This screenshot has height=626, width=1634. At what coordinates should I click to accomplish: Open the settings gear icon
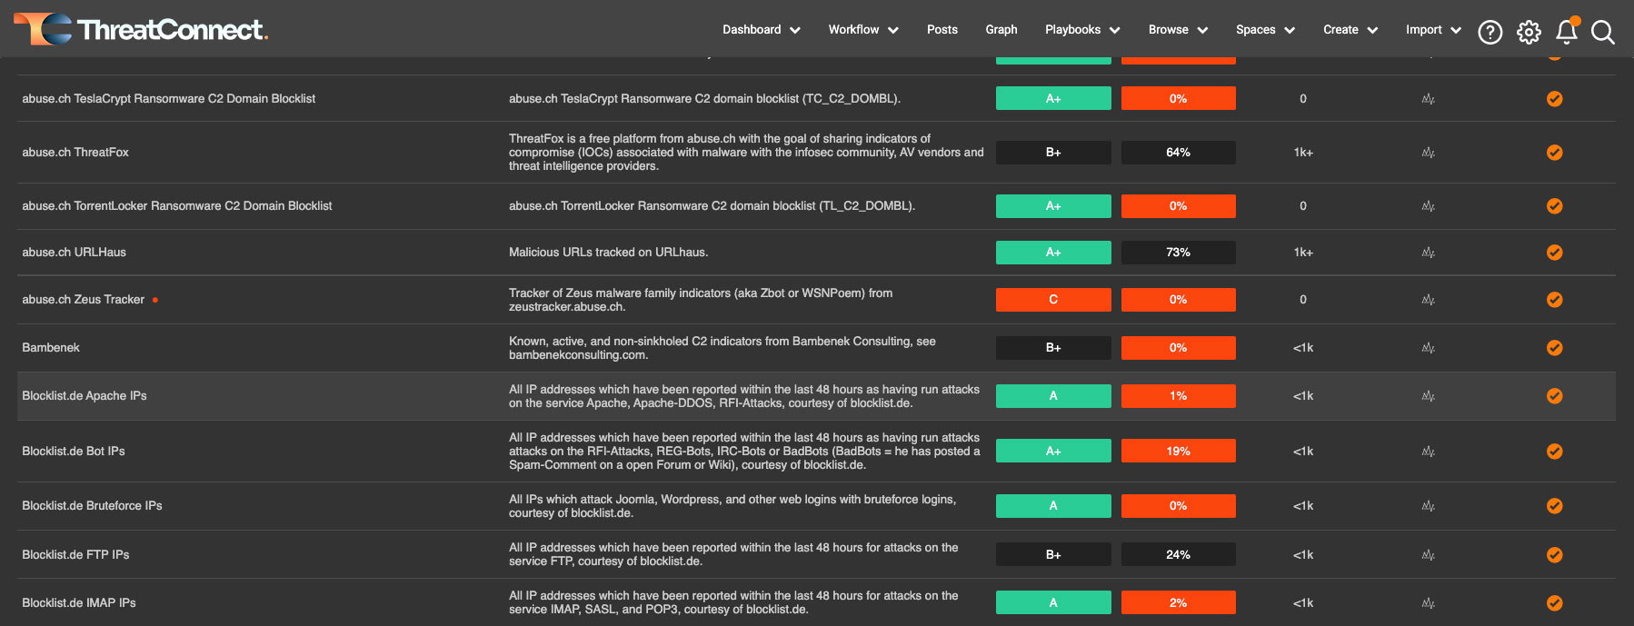click(x=1529, y=33)
